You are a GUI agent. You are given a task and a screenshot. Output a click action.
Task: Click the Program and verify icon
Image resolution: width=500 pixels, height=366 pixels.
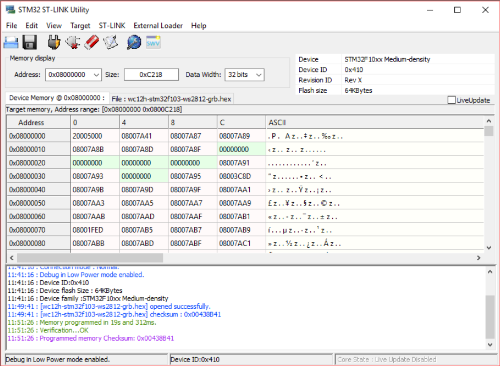[111, 42]
